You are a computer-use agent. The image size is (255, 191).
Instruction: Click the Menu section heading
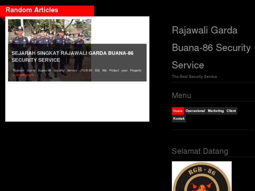[x=181, y=95]
